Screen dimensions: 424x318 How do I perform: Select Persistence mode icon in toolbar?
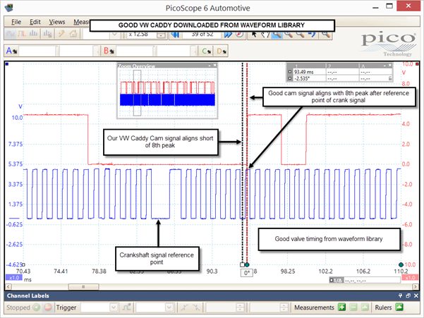22,35
